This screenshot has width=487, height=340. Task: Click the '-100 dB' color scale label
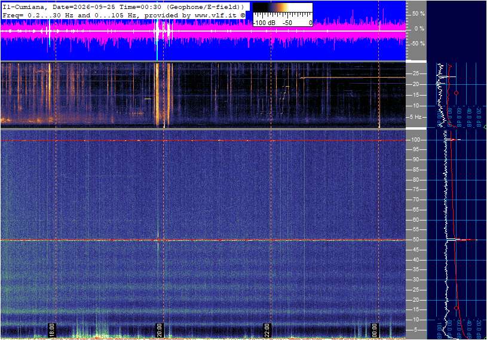[x=264, y=23]
